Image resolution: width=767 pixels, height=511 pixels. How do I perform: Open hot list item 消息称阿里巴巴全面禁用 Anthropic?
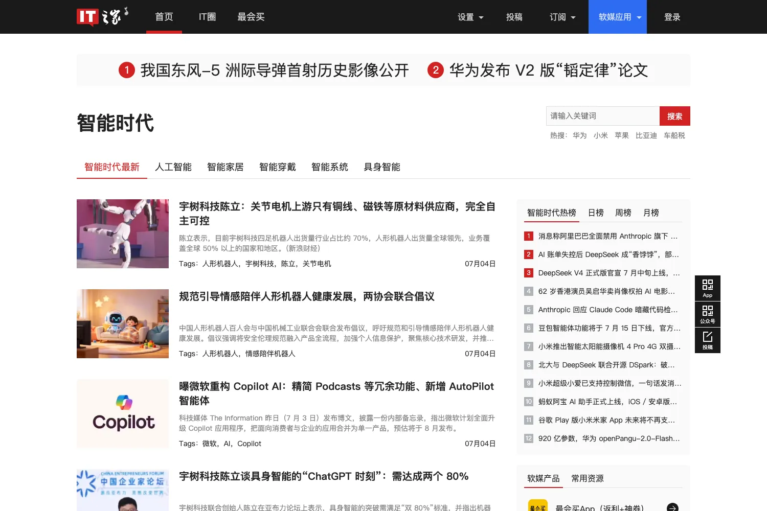pos(608,236)
